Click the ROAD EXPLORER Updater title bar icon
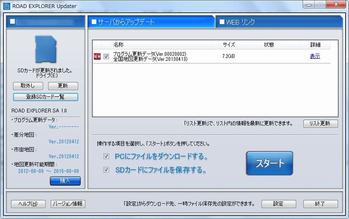This screenshot has height=219, width=349. [x=7, y=6]
